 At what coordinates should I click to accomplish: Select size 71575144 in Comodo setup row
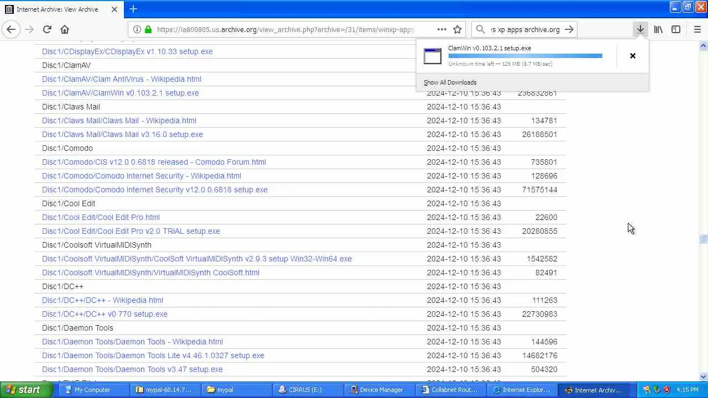539,190
